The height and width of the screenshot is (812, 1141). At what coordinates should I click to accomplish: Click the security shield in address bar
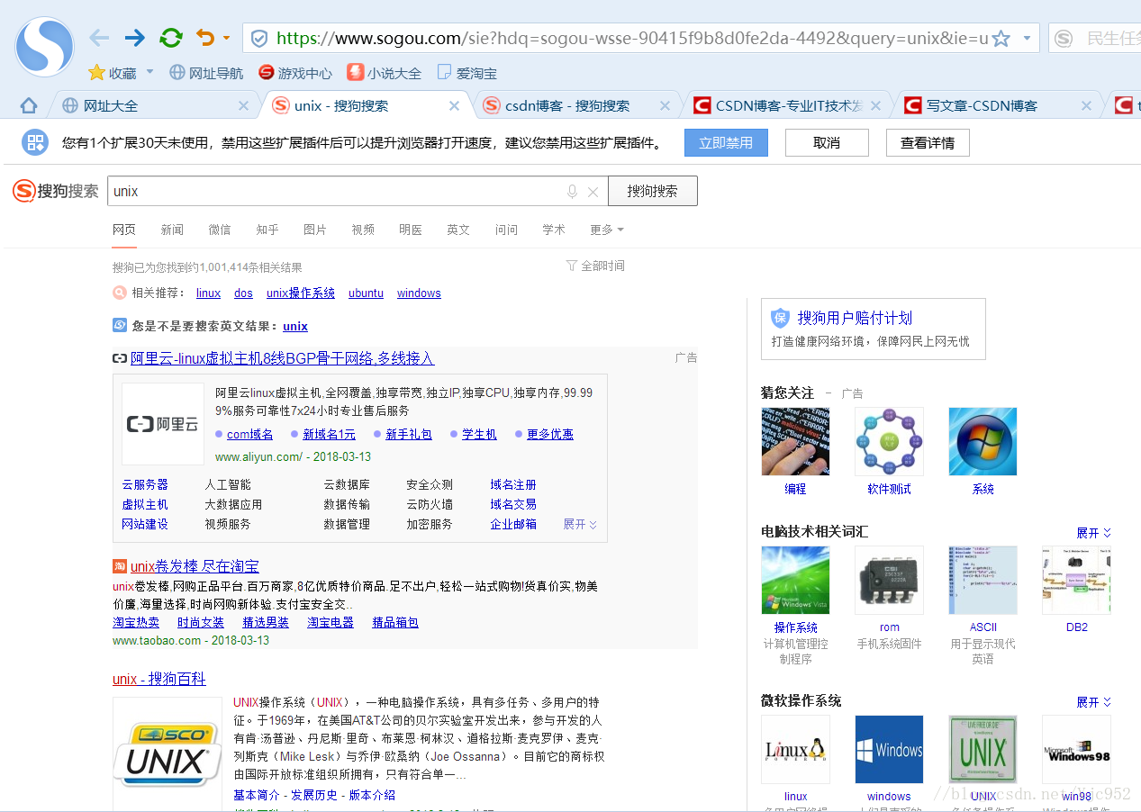pos(259,39)
